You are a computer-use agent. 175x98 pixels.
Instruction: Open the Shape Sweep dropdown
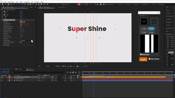pyautogui.click(x=25, y=41)
